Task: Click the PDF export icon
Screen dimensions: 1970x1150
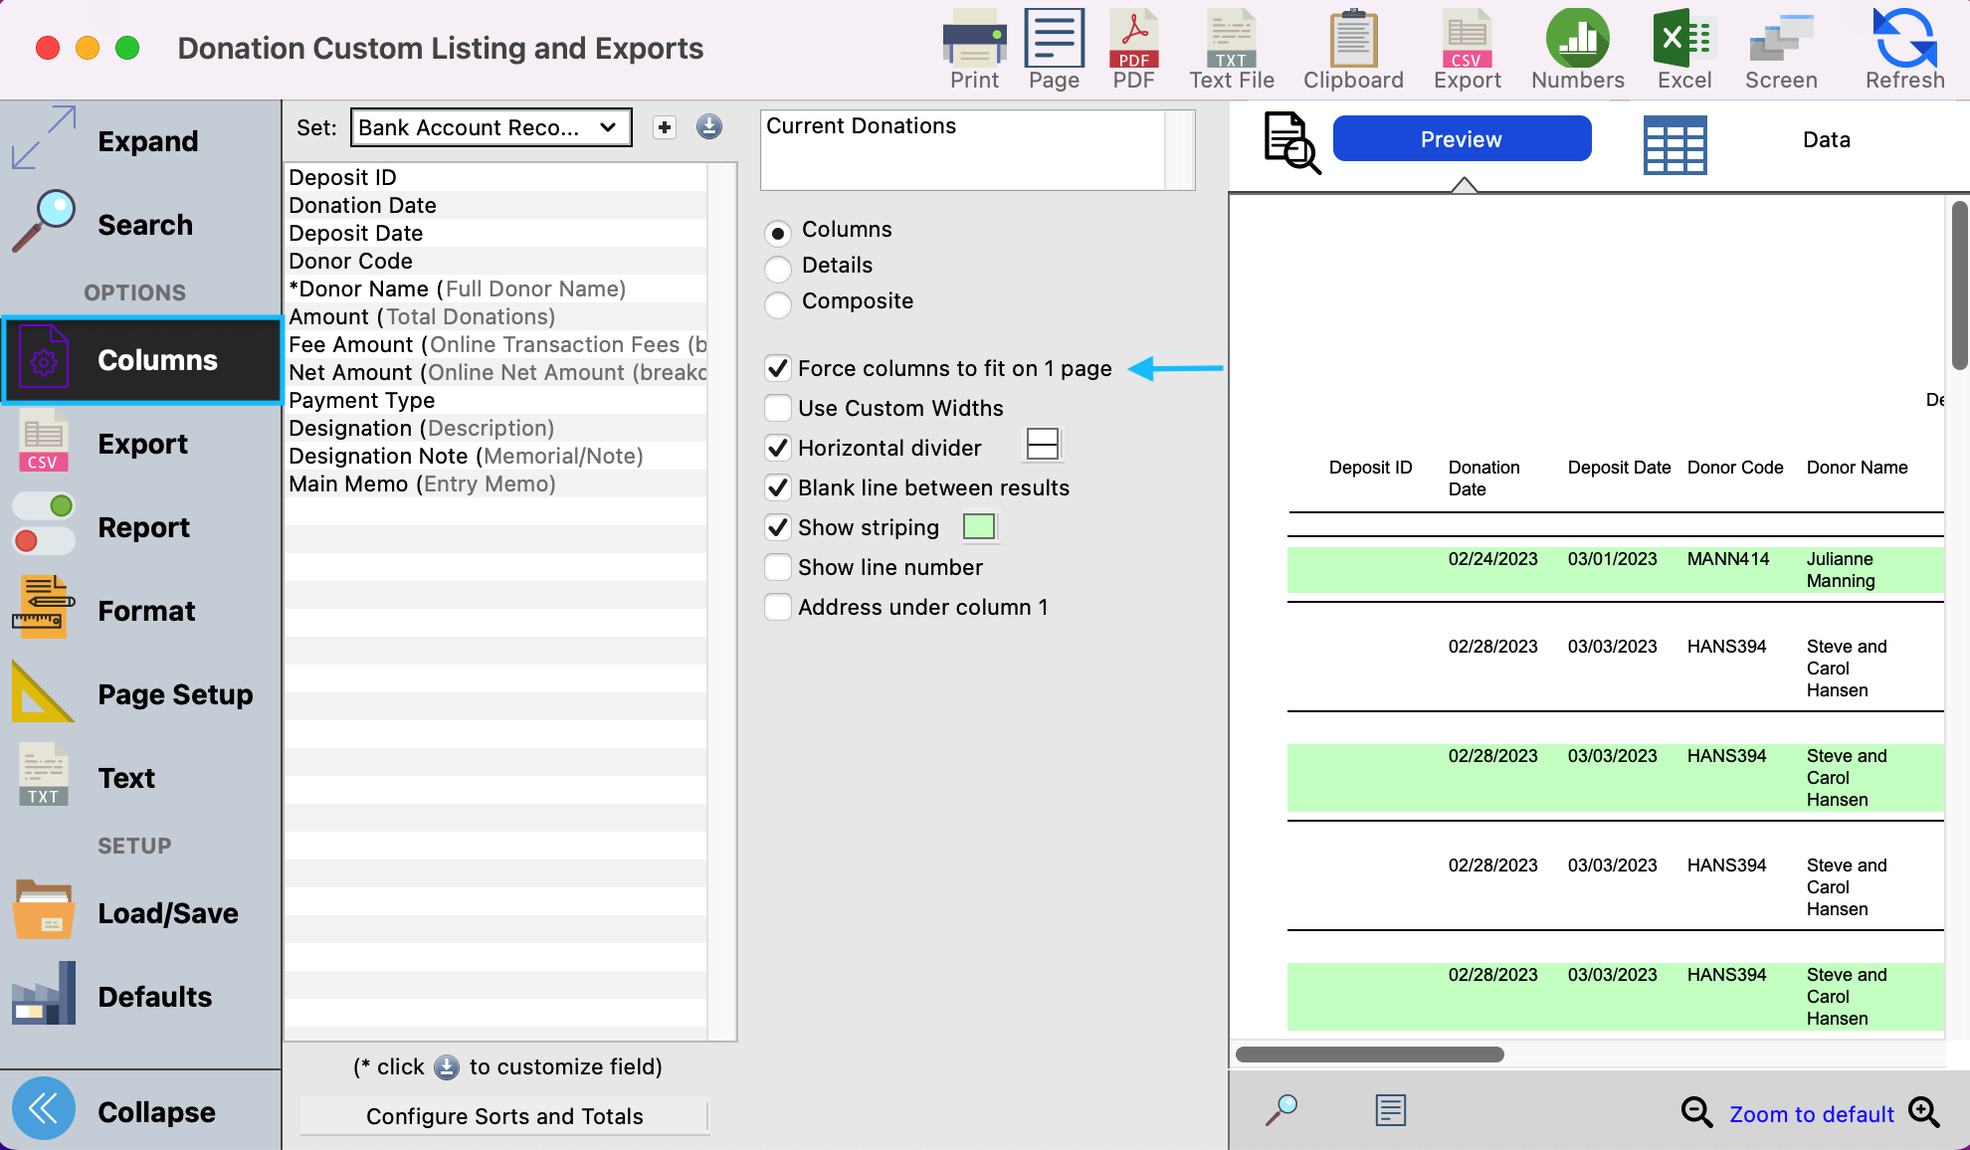Action: tap(1133, 50)
